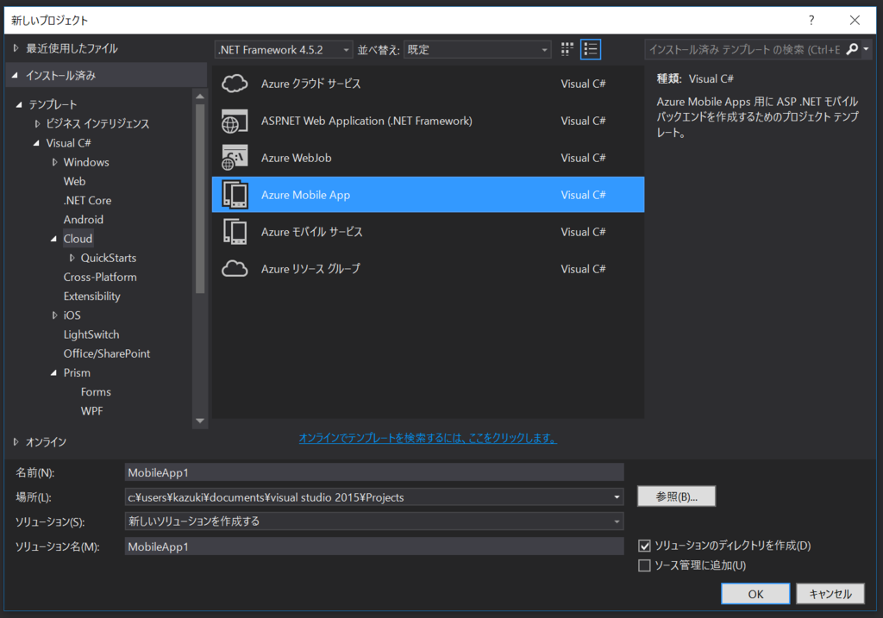This screenshot has width=883, height=618.
Task: Select WPF under Prism
Action: pyautogui.click(x=91, y=411)
